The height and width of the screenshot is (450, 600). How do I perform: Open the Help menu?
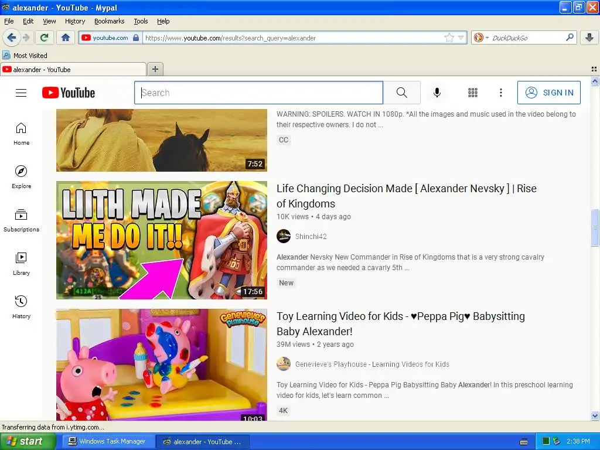coord(163,21)
